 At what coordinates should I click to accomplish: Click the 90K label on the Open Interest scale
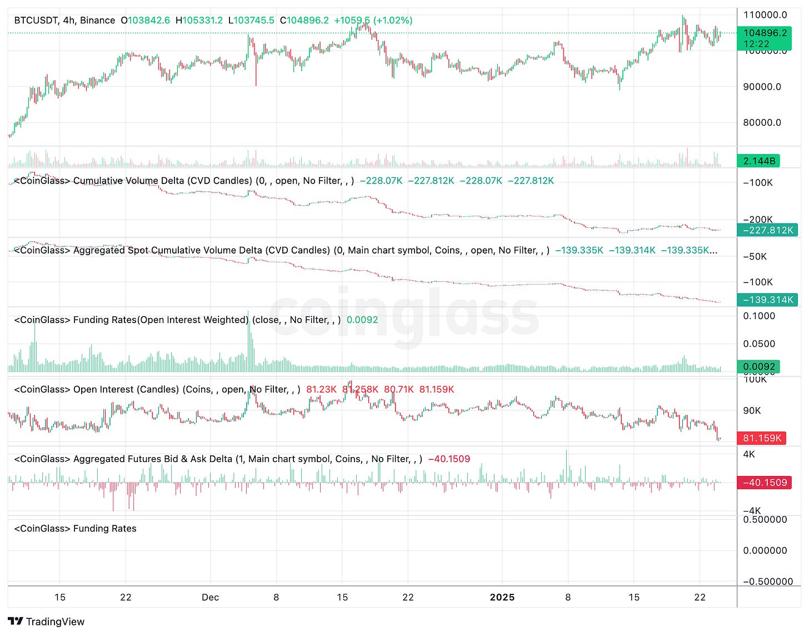(x=752, y=410)
